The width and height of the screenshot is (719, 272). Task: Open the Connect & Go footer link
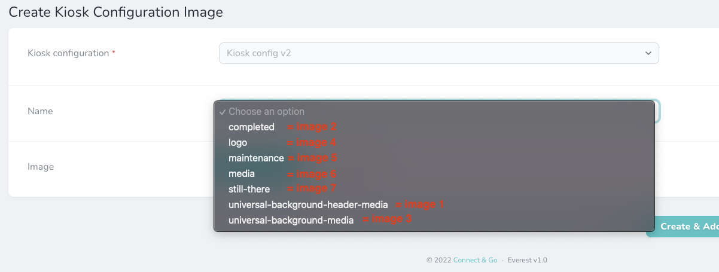pos(475,260)
